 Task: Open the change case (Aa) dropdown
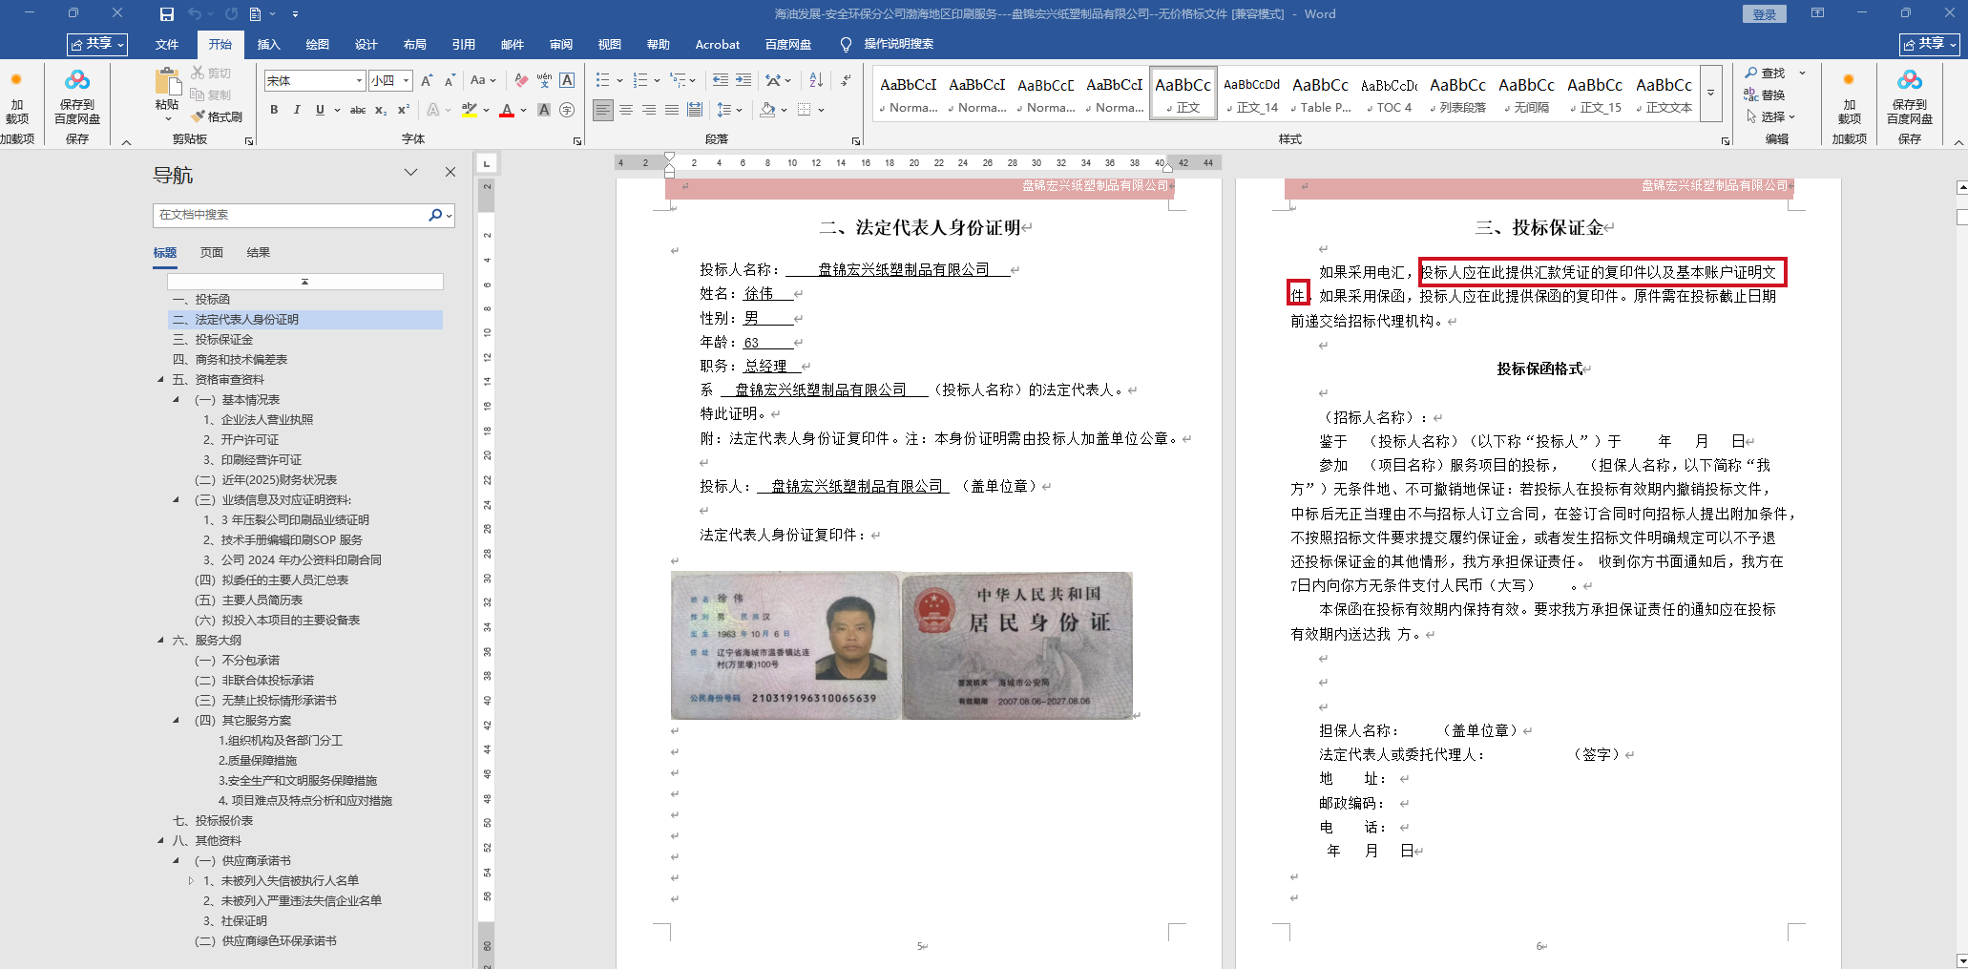tap(484, 81)
